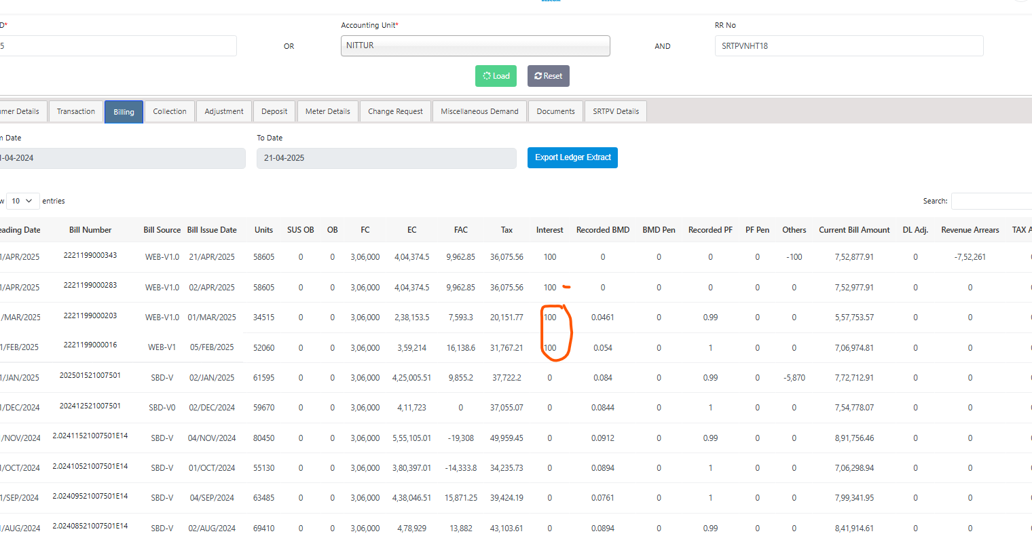Image resolution: width=1032 pixels, height=538 pixels.
Task: Sort by FC column header
Action: pos(365,230)
